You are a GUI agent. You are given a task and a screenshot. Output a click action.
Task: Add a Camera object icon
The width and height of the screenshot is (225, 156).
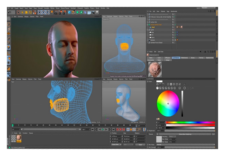(x=93, y=12)
